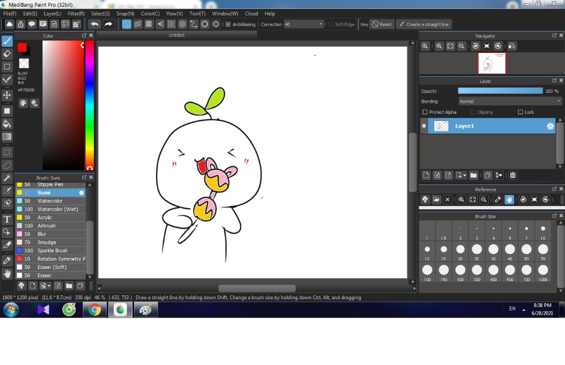Select the Hand tool in left toolbar
Screen dimensions: 565x365
[7, 274]
